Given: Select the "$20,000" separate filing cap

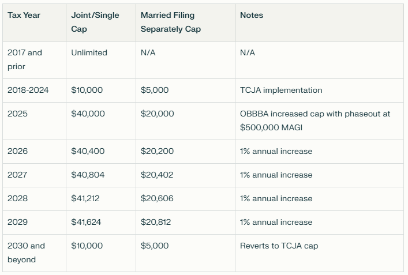Looking at the screenshot, I should coord(157,114).
